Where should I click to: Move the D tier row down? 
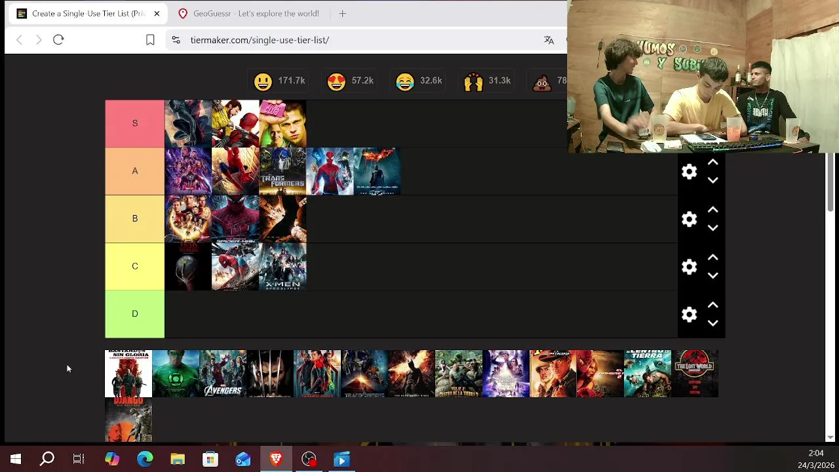(713, 323)
